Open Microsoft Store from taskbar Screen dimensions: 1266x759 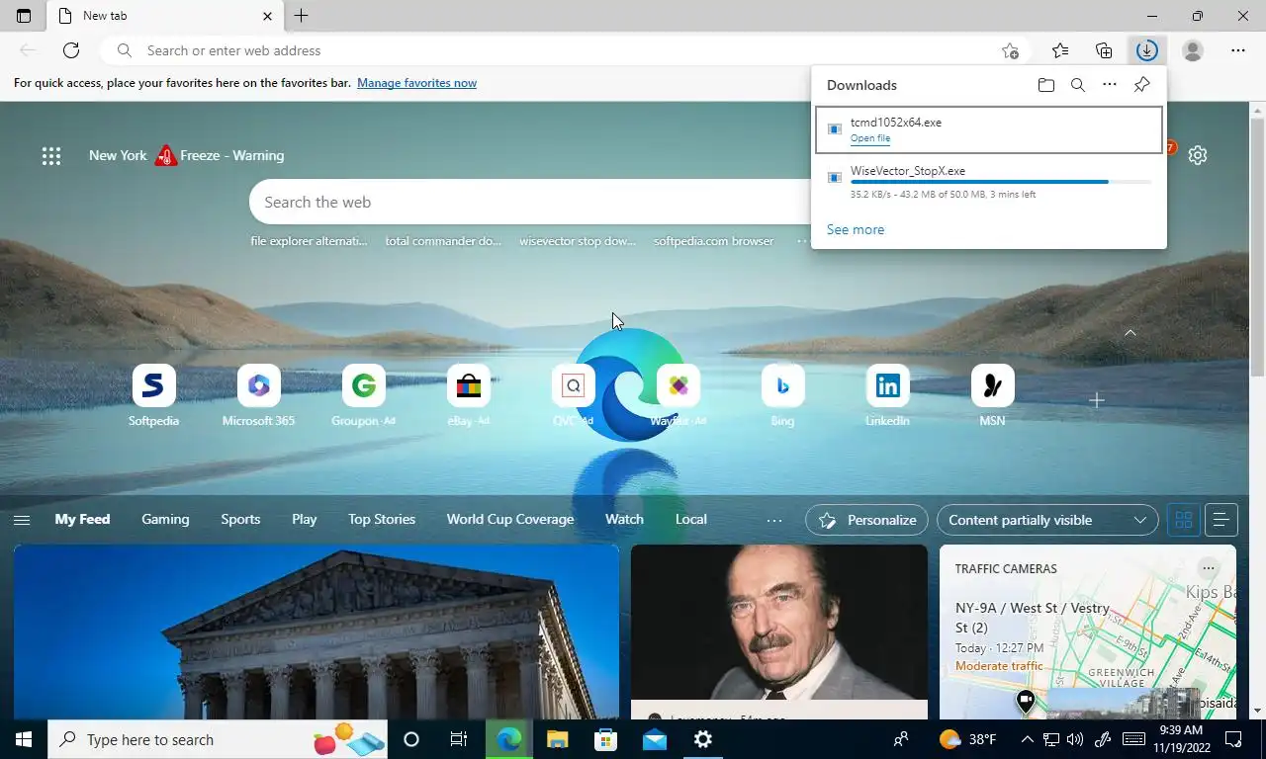pos(605,739)
